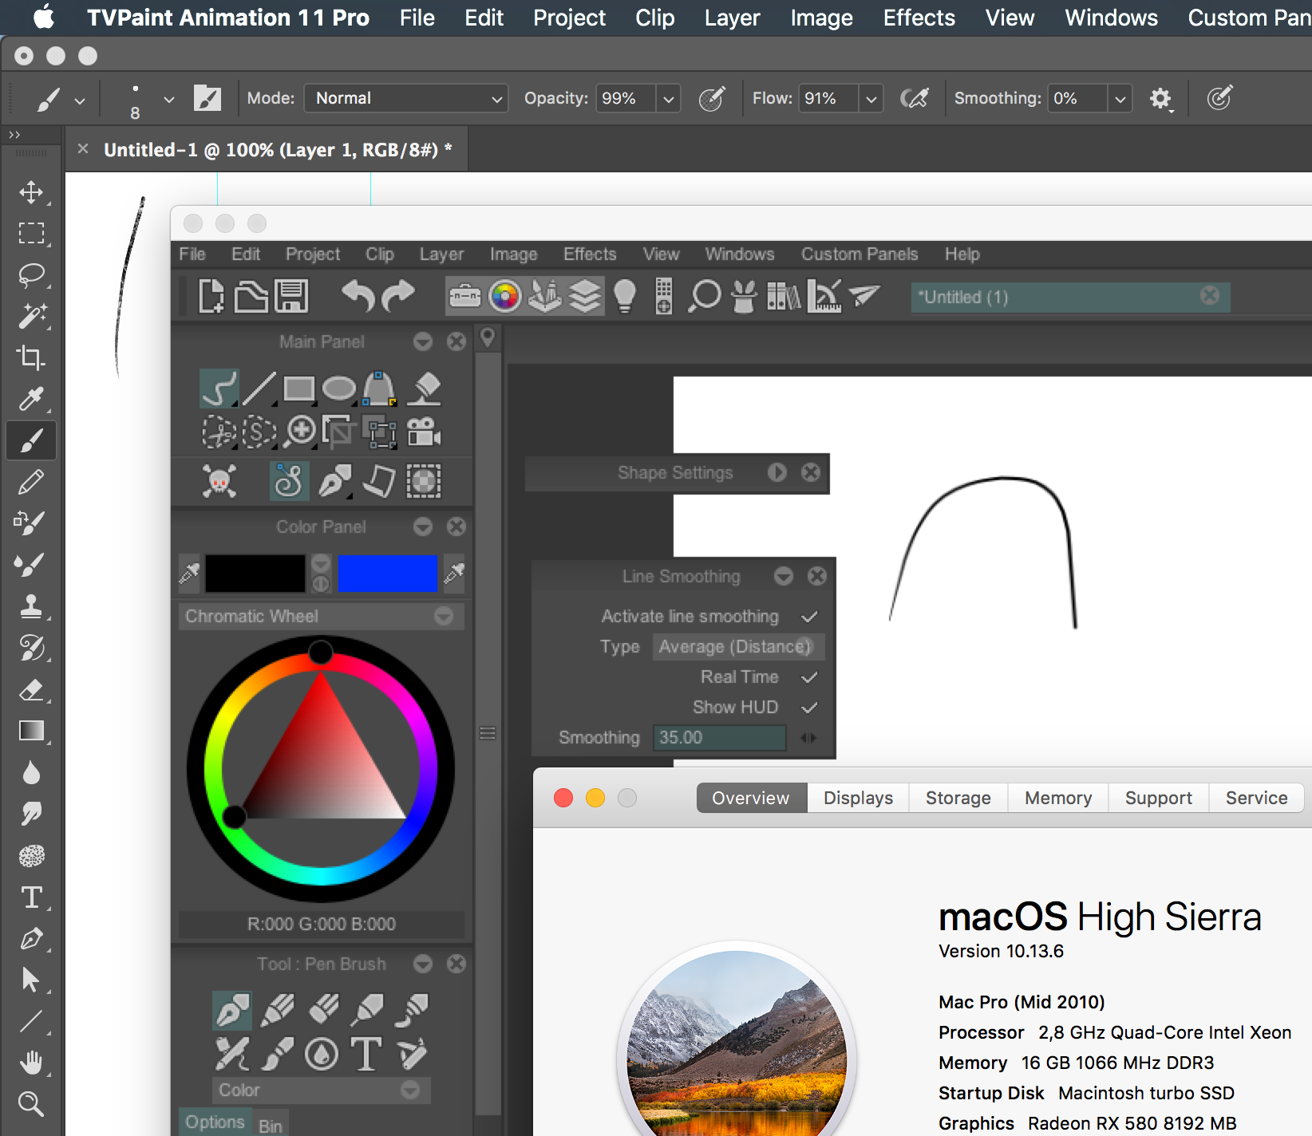The width and height of the screenshot is (1312, 1136).
Task: Select the straight line tool in Main Panel
Action: point(259,389)
